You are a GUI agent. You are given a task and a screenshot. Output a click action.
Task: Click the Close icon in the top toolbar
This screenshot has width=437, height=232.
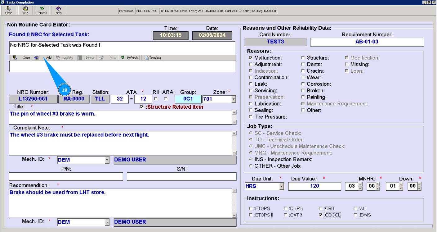9,10
